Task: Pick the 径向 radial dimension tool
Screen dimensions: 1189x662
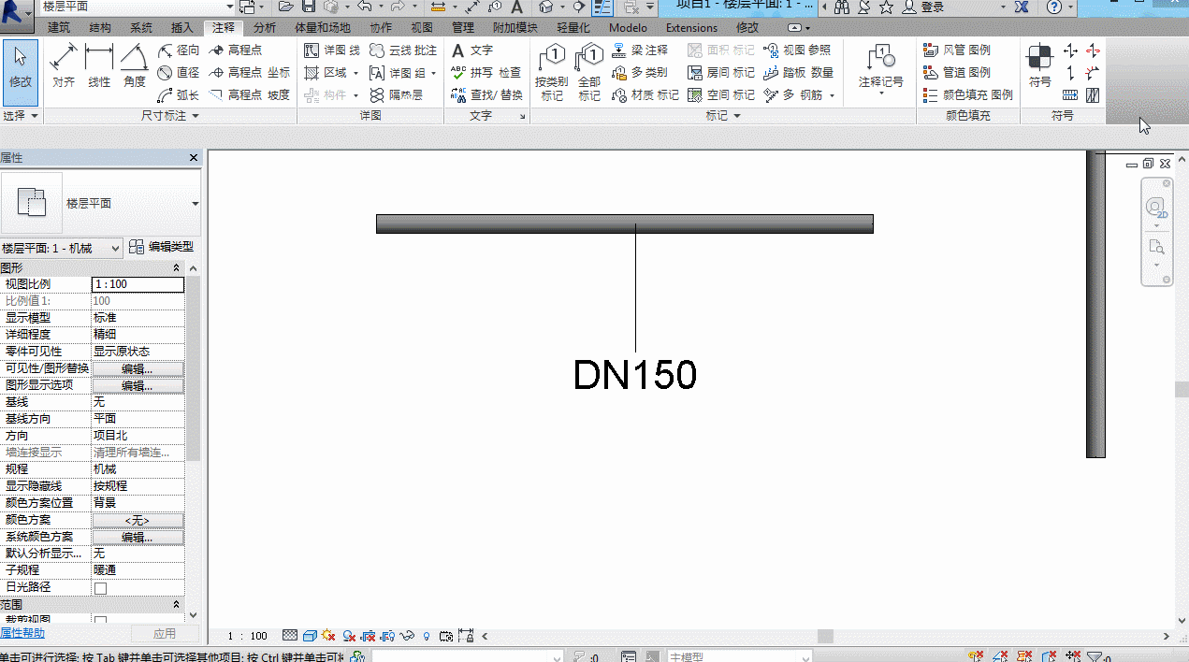Action: 179,50
